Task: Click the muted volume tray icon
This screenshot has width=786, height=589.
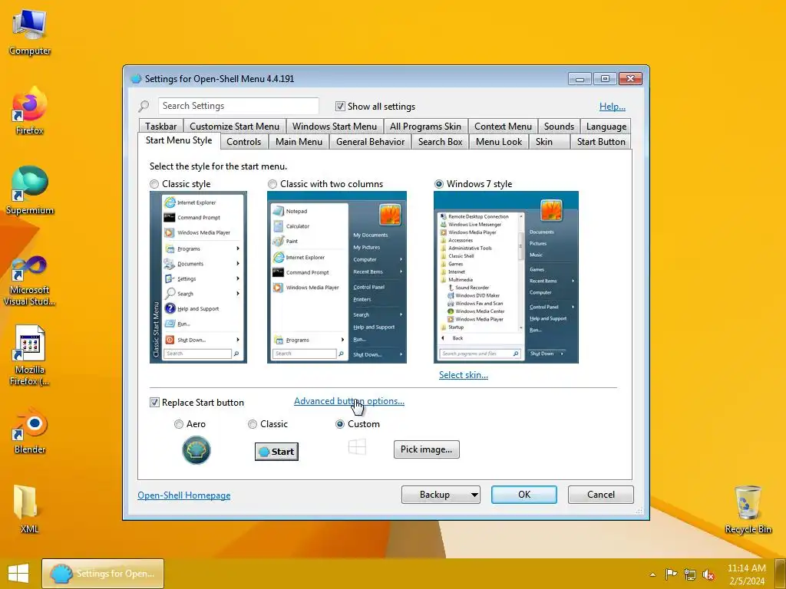Action: tap(708, 574)
